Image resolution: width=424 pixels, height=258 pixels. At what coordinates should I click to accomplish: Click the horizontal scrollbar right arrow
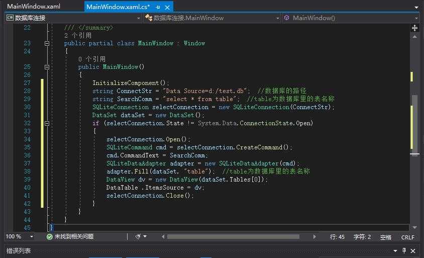click(314, 237)
